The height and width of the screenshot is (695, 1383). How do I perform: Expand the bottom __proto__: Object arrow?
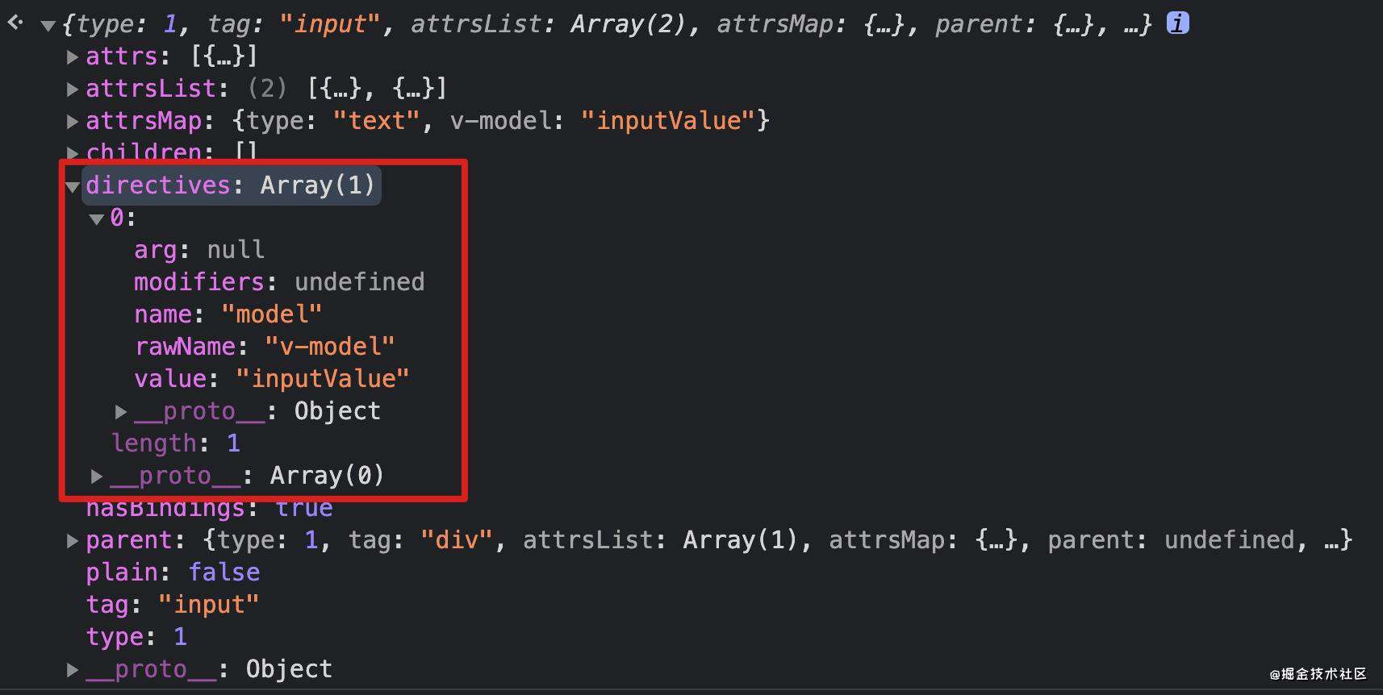click(x=72, y=669)
